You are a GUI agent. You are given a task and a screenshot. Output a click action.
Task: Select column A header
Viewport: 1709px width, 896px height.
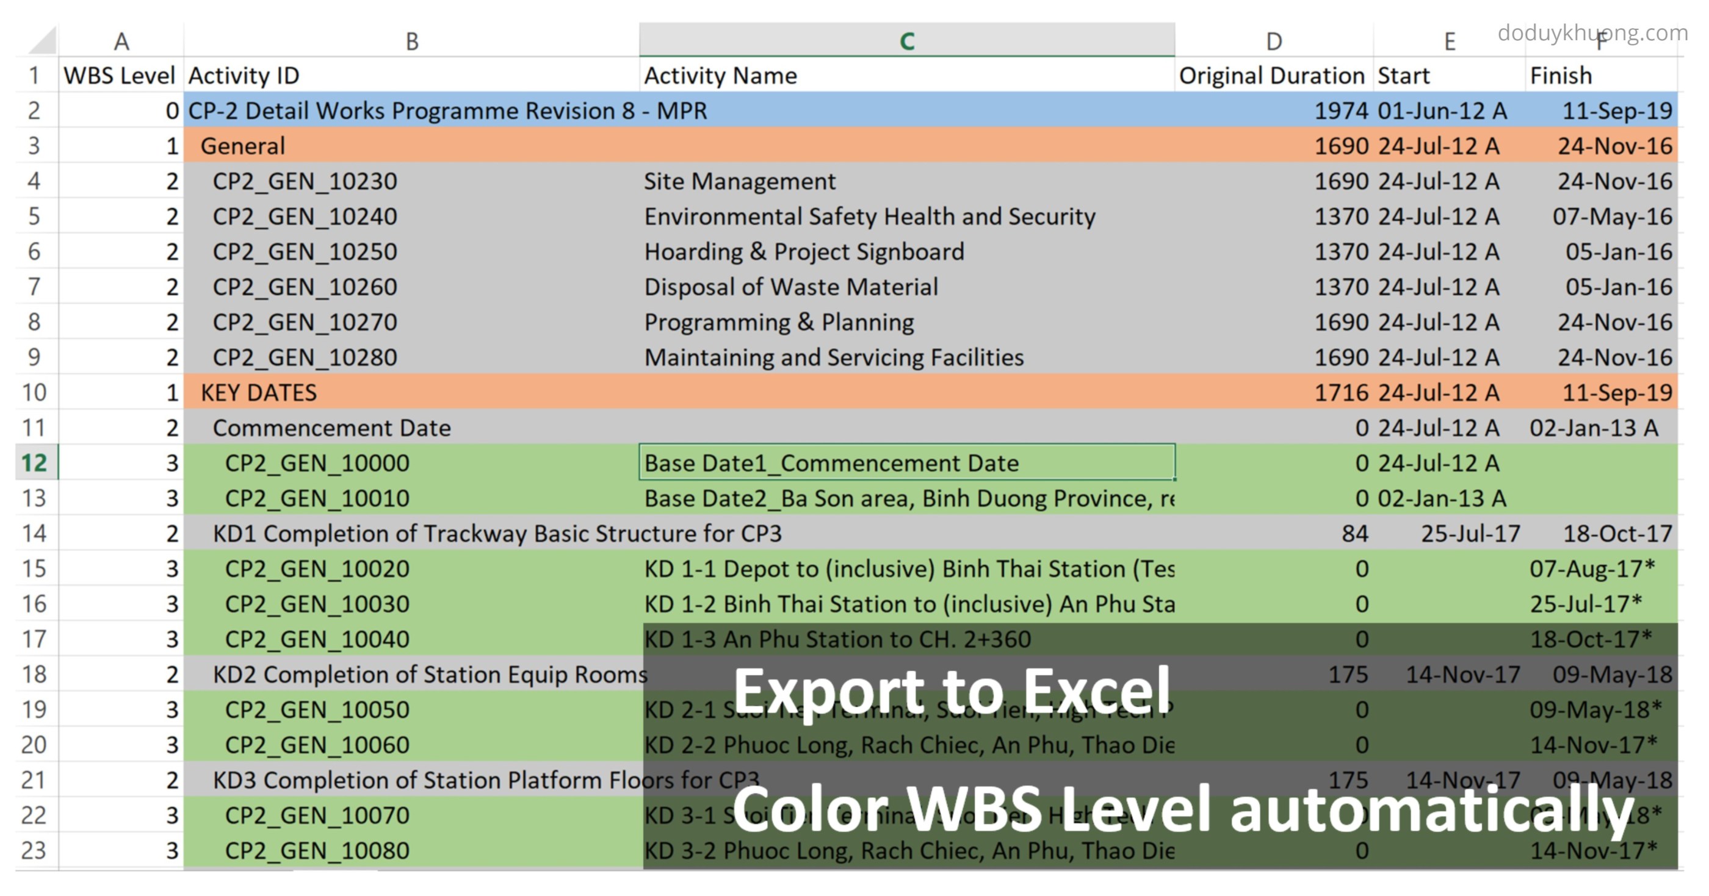click(x=121, y=41)
